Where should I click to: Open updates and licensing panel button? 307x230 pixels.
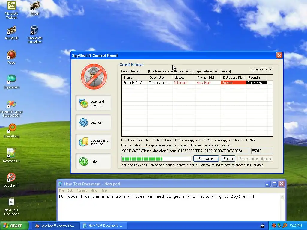(x=94, y=142)
